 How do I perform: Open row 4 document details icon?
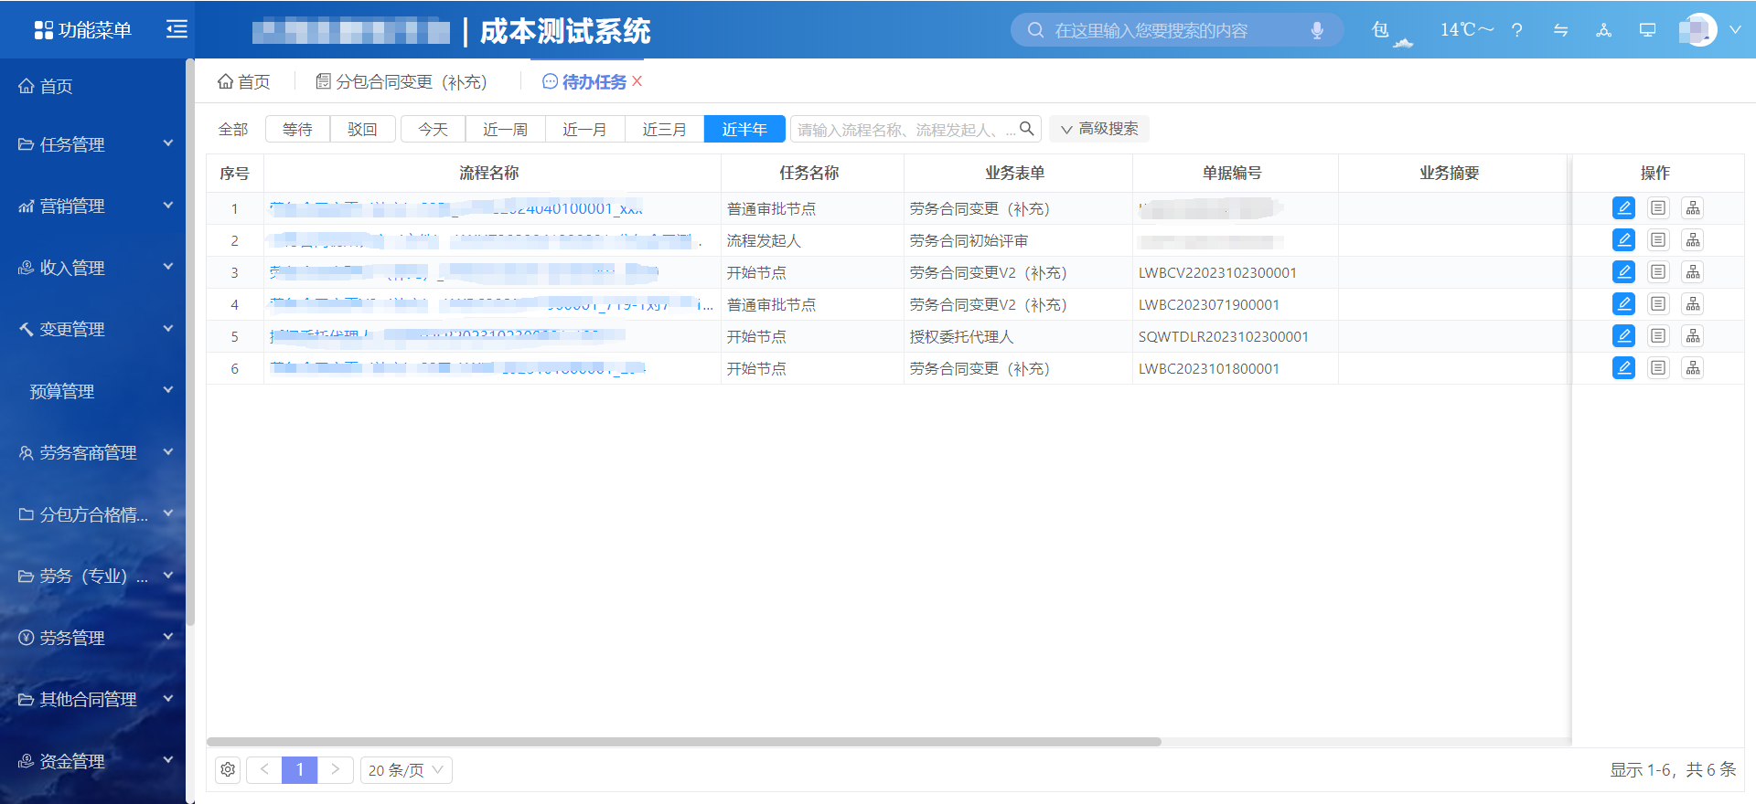point(1658,304)
